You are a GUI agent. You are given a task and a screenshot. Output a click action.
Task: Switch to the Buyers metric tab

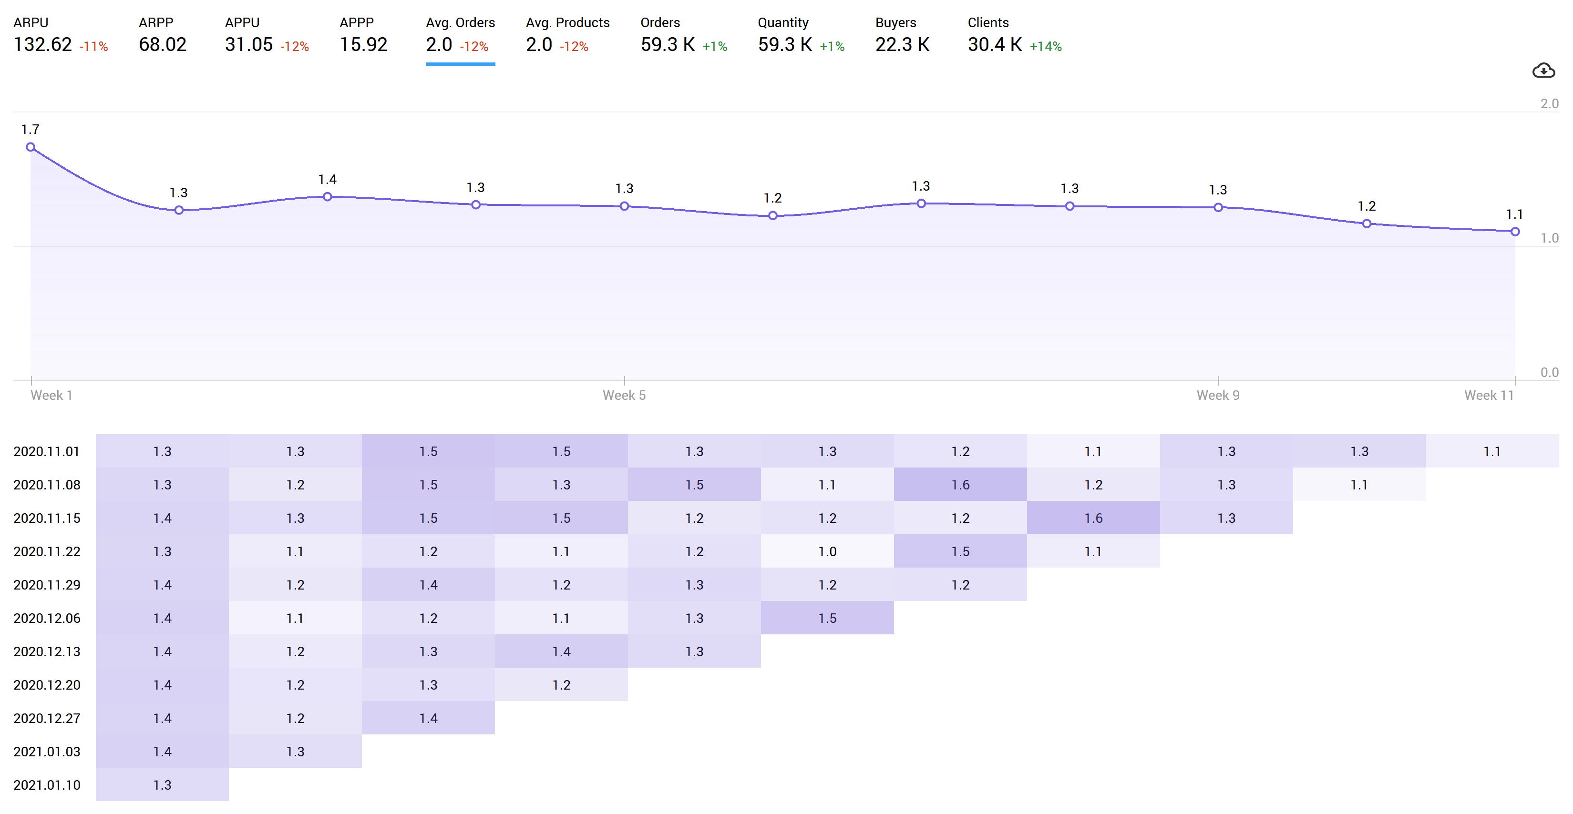[903, 35]
